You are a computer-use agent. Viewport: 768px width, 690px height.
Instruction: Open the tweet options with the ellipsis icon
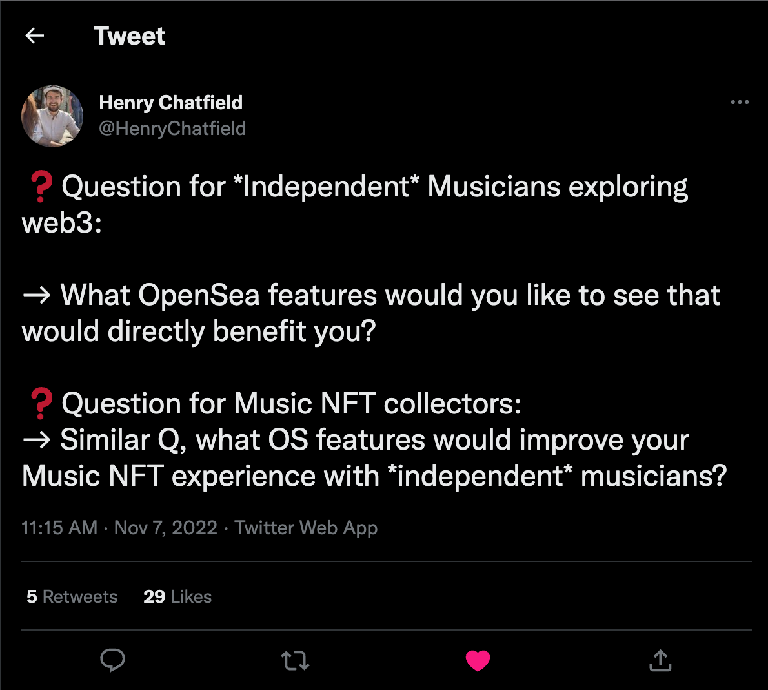click(x=740, y=102)
